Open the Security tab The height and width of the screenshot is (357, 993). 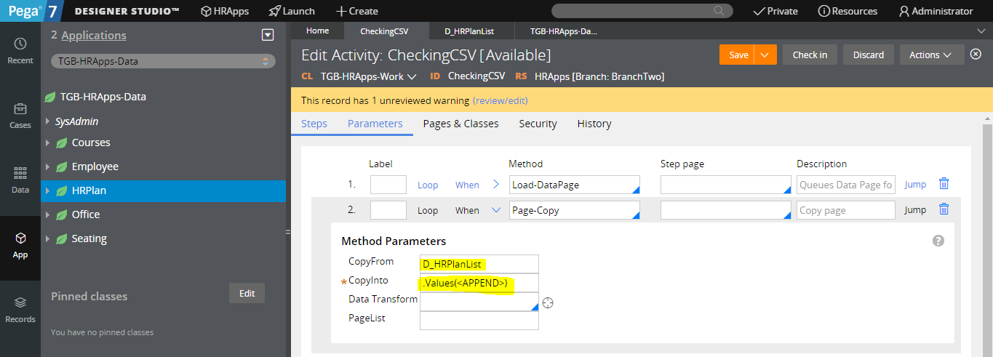[538, 124]
